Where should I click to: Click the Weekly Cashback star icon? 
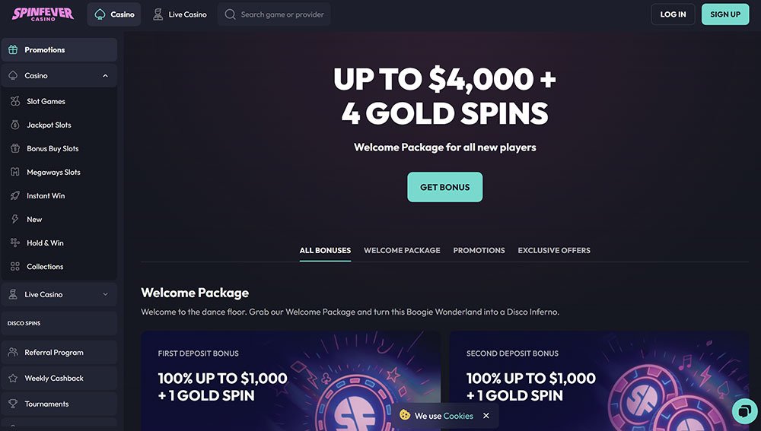tap(13, 378)
